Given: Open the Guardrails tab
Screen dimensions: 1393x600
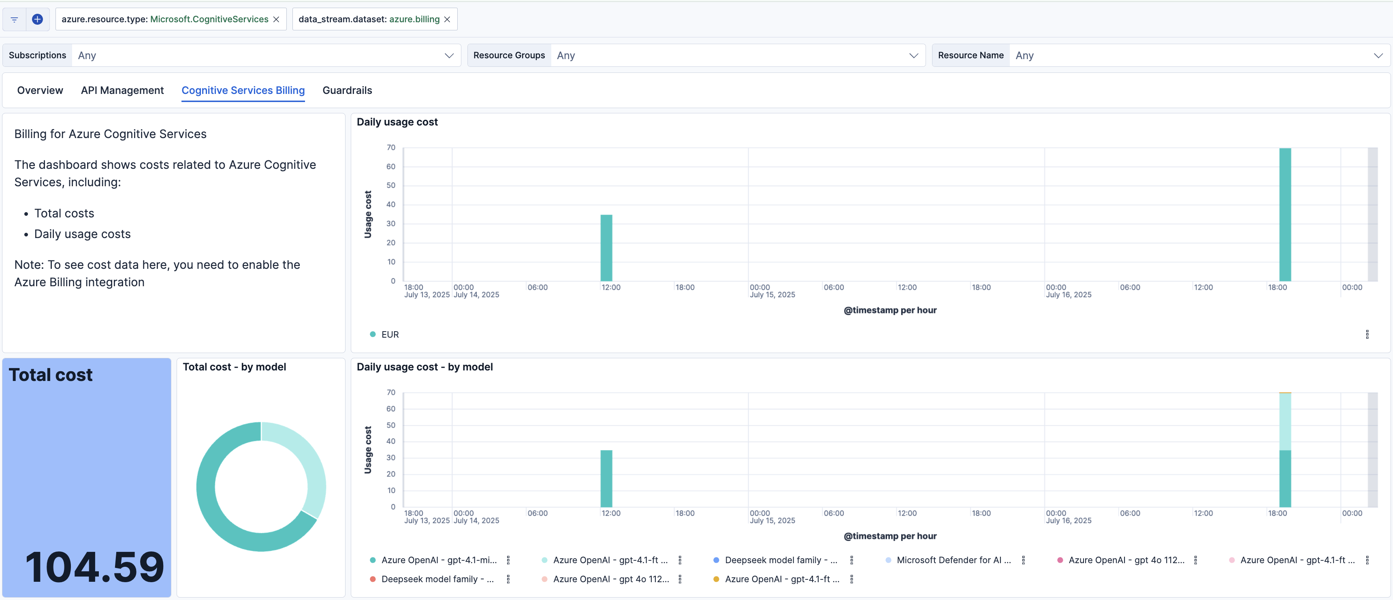Looking at the screenshot, I should tap(347, 90).
